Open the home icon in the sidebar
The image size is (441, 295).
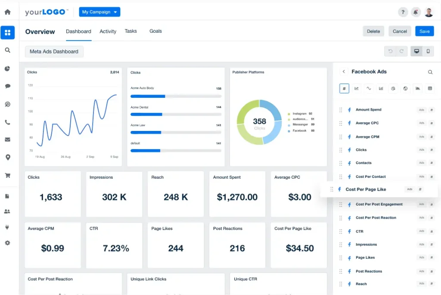[x=8, y=12]
